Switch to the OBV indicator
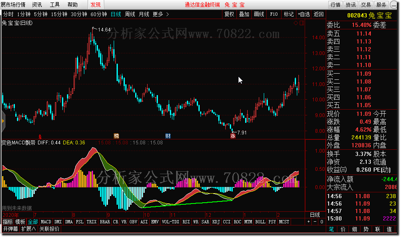401x237 pixels. point(133,222)
